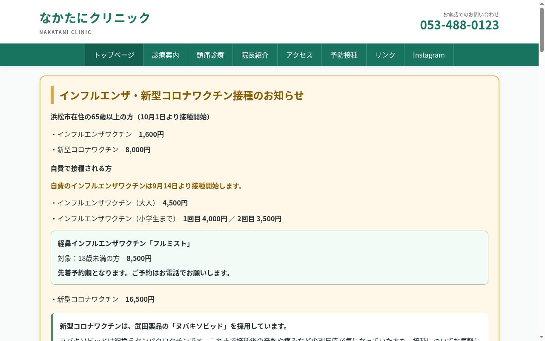Click the title 経鼻インフルエンザワクチン「フルミスト」
Viewport: 545px width, 341px height.
click(124, 243)
